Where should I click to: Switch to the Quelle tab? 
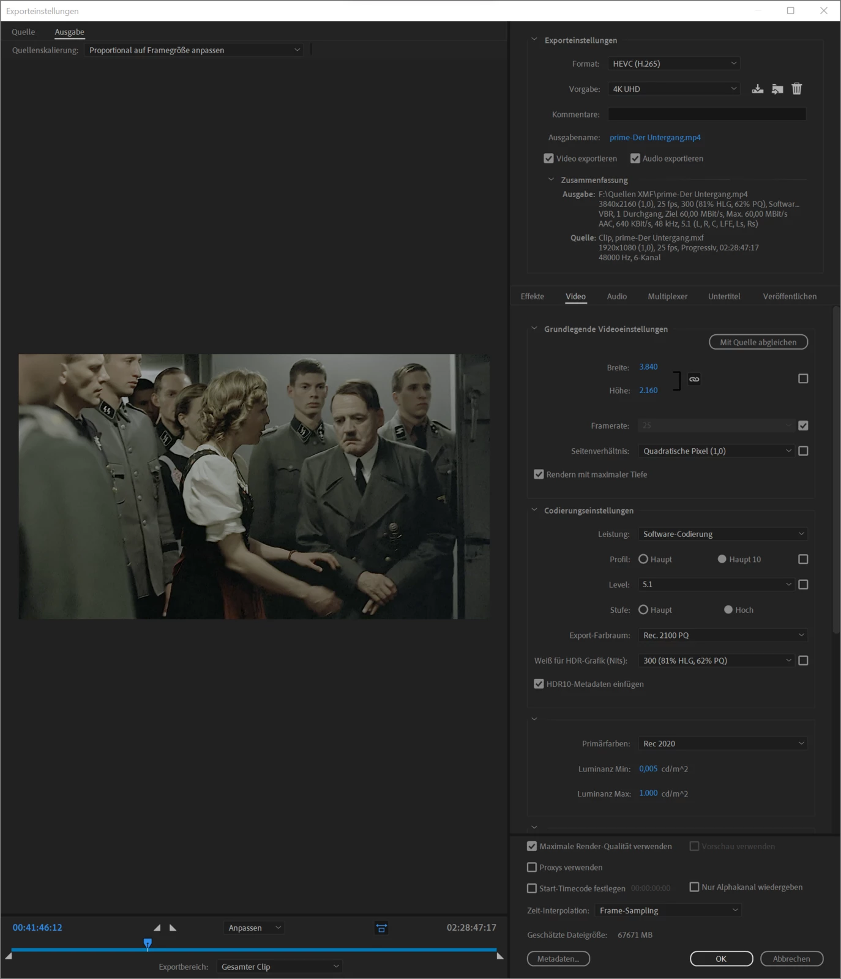(23, 32)
